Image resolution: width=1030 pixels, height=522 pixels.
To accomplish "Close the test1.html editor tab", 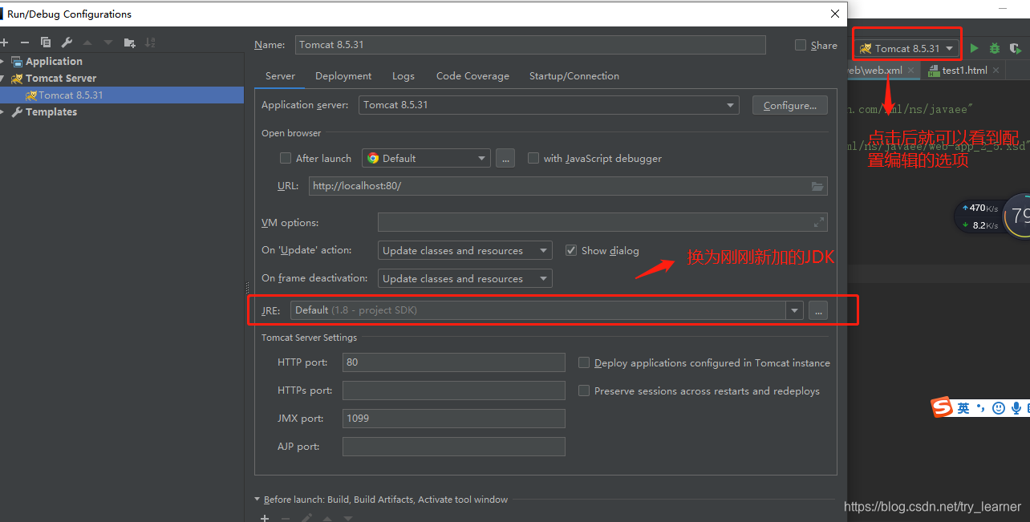I will tap(996, 71).
